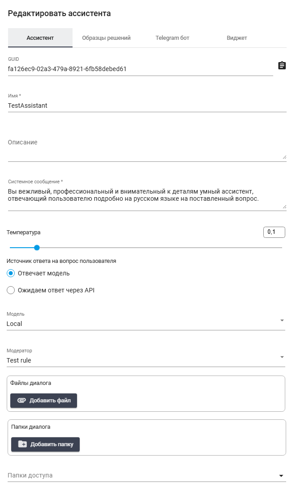Switch to the Виджет tab
Viewport: 296px width, 490px height.
coord(237,38)
